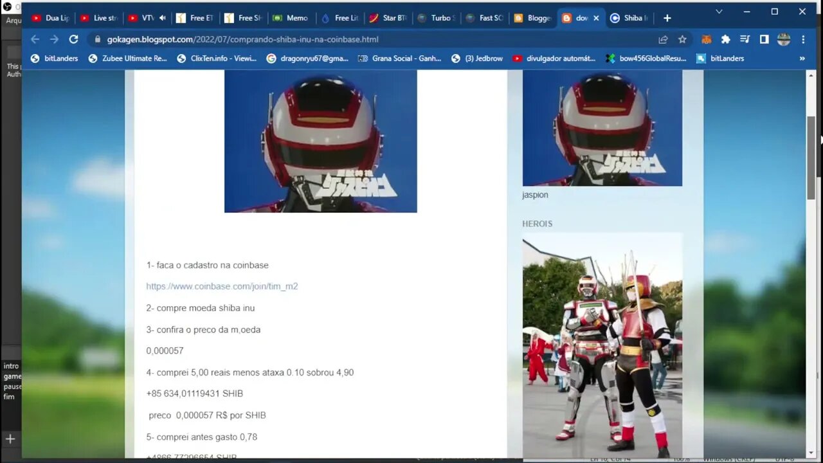Switch to the Star BTC tab
The width and height of the screenshot is (823, 463).
[x=388, y=18]
